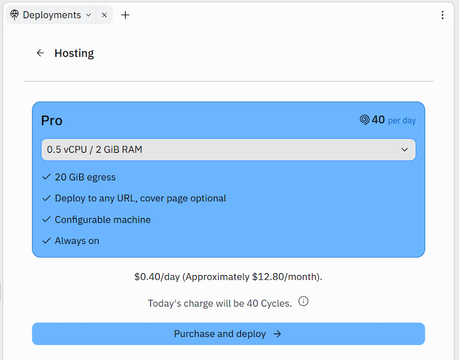Expand the Deployments tab chevron
Image resolution: width=459 pixels, height=360 pixels.
88,15
